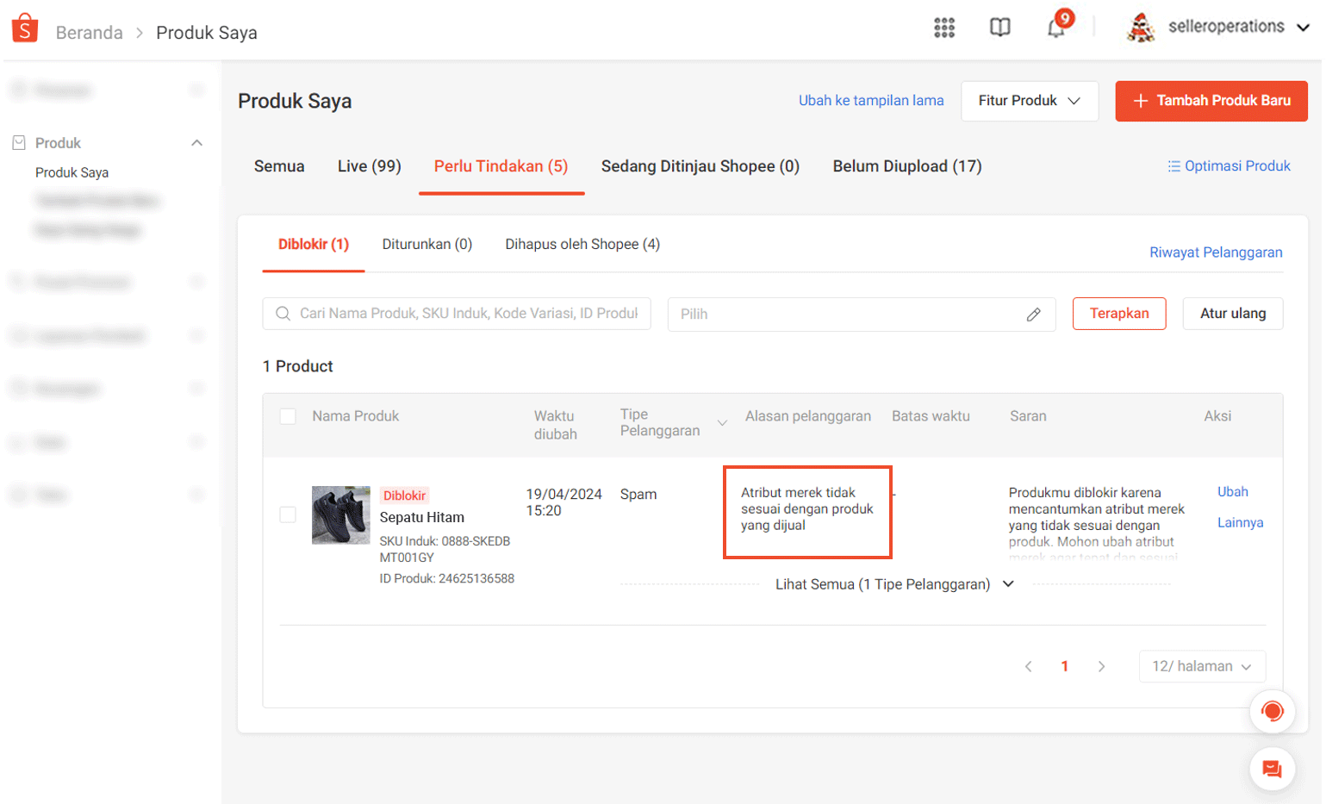Open the 12/halaman page size dropdown
Viewport: 1326px width, 804px height.
tap(1202, 665)
